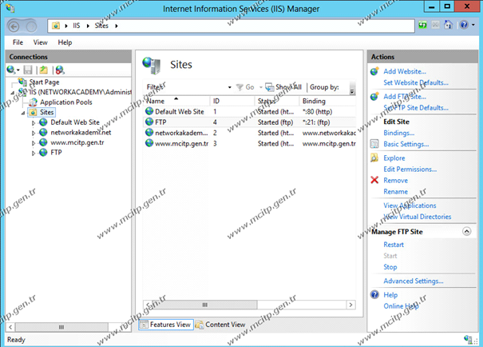Open Advanced Settings... link
483x347 pixels.
click(414, 281)
